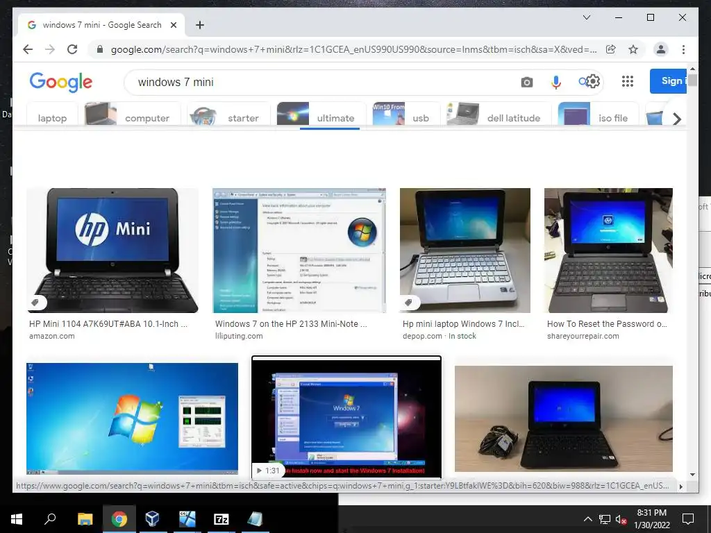This screenshot has height=533, width=711.
Task: Share this page from the address bar
Action: click(611, 49)
